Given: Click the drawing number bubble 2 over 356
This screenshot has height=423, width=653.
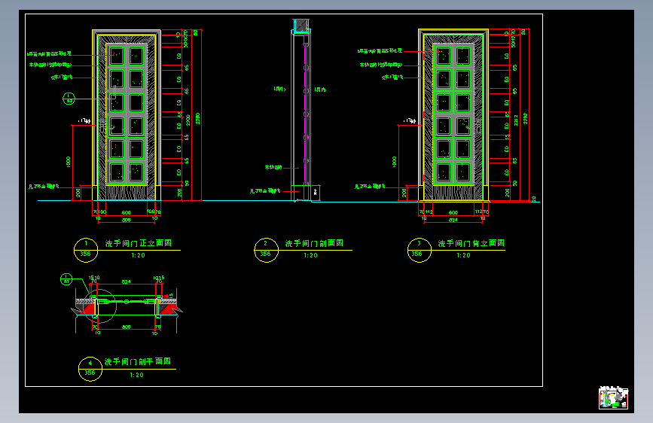Looking at the screenshot, I should coord(266,250).
